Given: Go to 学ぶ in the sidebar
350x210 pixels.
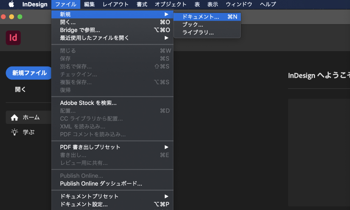Looking at the screenshot, I should pyautogui.click(x=29, y=132).
